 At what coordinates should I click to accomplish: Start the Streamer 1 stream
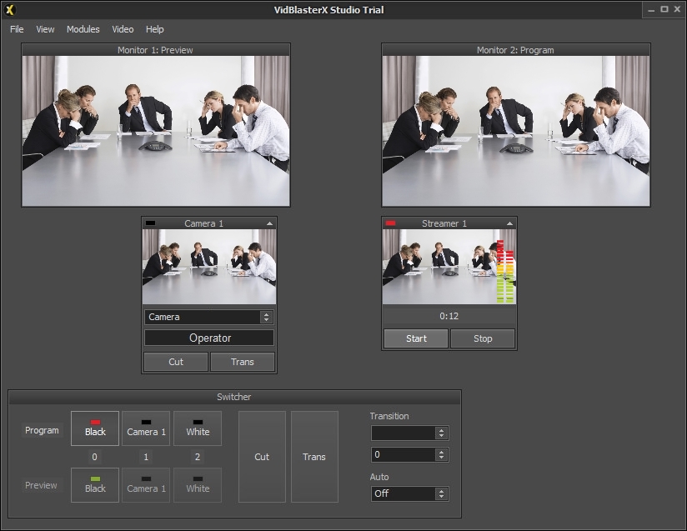point(416,338)
